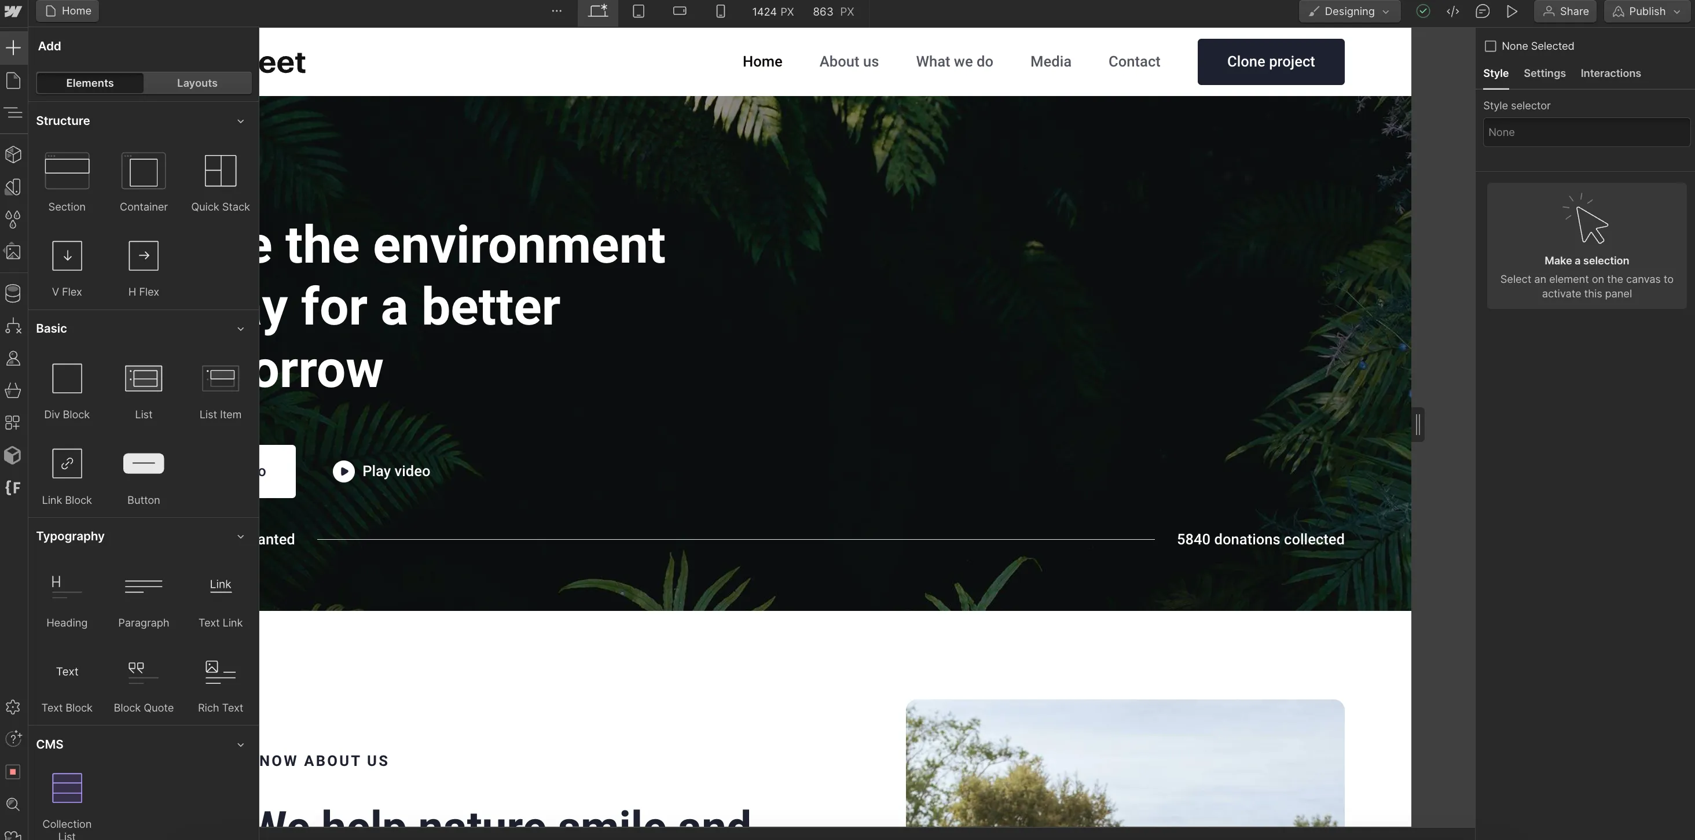The image size is (1695, 840).
Task: Toggle the None Selected checkbox
Action: (1491, 46)
